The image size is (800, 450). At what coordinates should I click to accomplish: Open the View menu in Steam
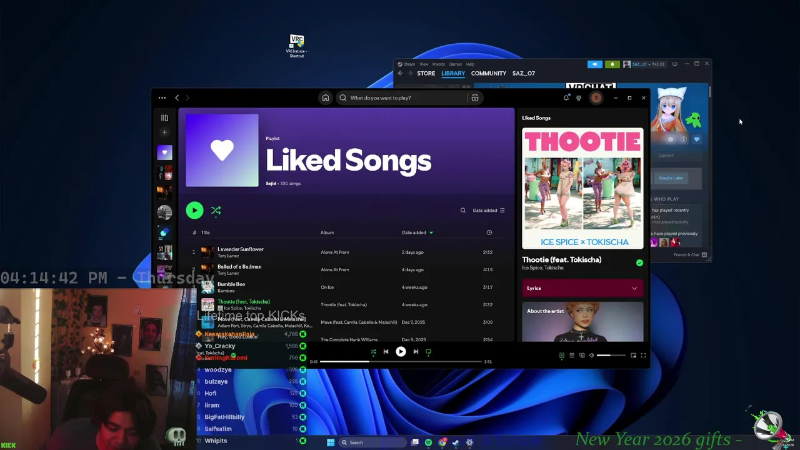tap(424, 64)
